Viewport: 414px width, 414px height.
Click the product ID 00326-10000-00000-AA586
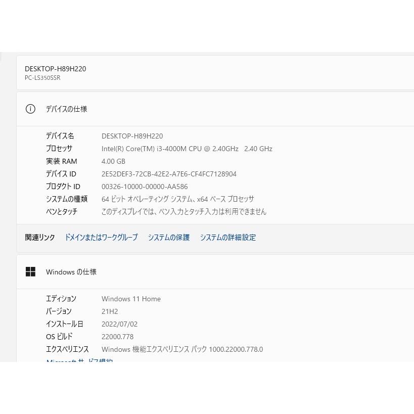click(x=145, y=187)
